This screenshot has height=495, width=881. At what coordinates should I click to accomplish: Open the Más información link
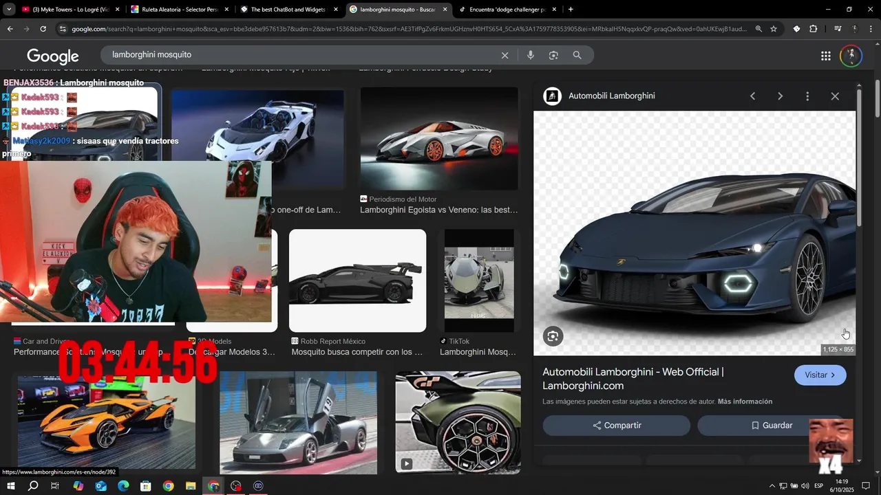pos(745,401)
